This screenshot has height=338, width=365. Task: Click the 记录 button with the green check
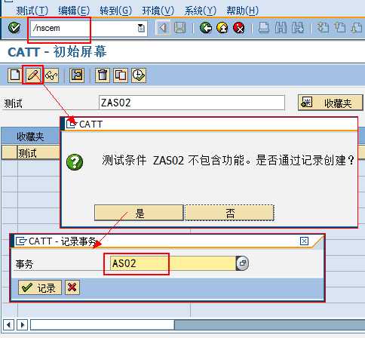tap(40, 287)
